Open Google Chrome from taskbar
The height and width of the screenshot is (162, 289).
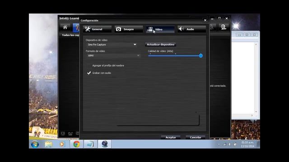[x=76, y=144]
